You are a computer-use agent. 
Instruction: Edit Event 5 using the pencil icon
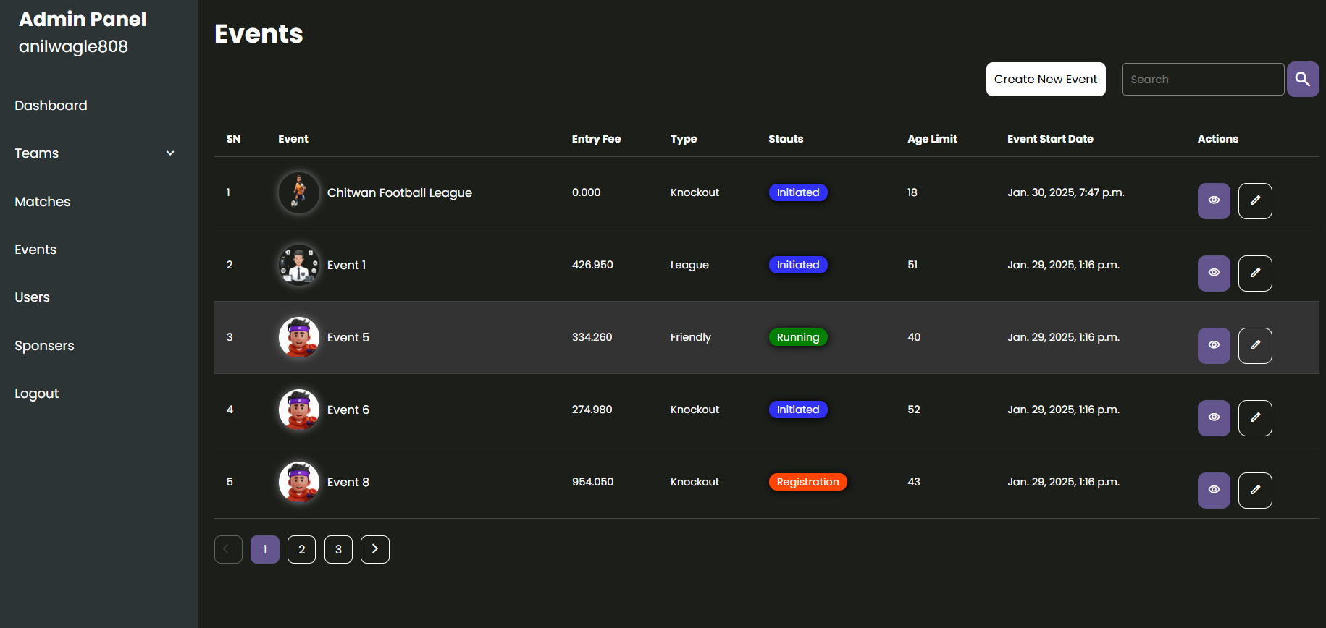pyautogui.click(x=1255, y=346)
